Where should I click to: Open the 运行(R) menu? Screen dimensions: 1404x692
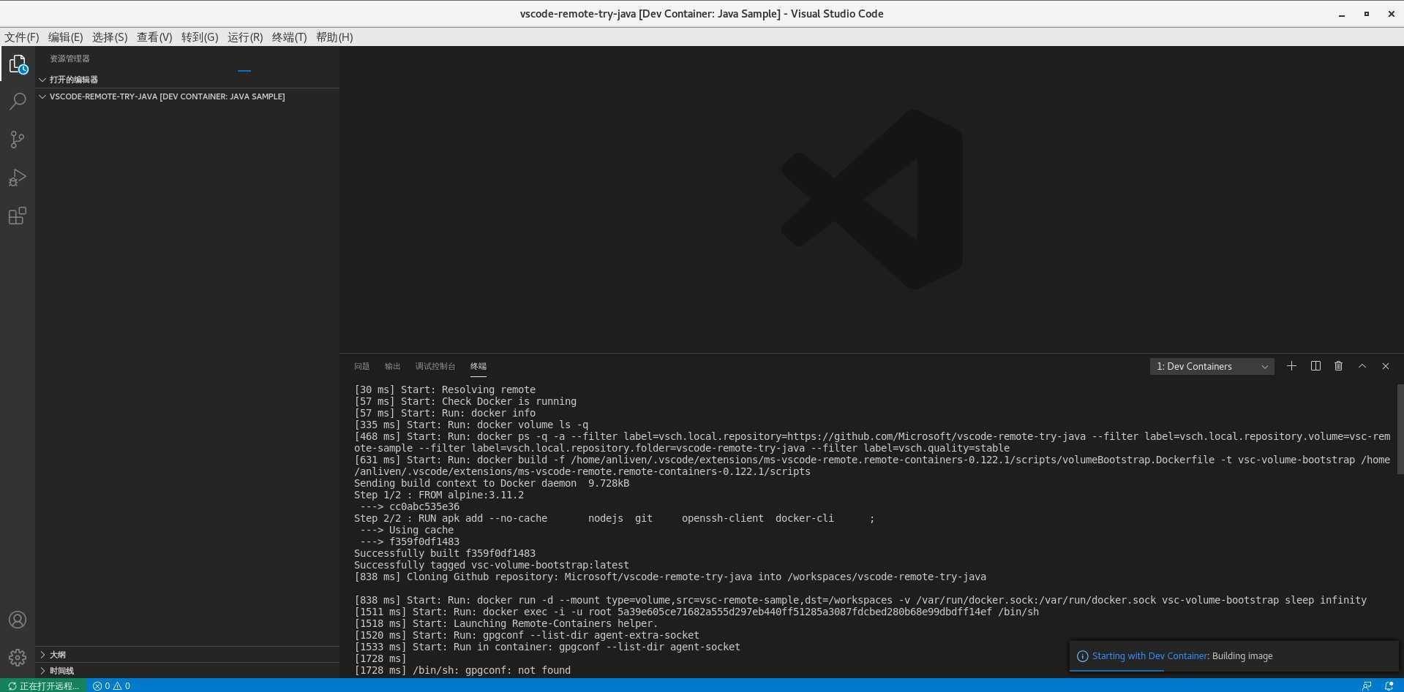click(x=245, y=37)
